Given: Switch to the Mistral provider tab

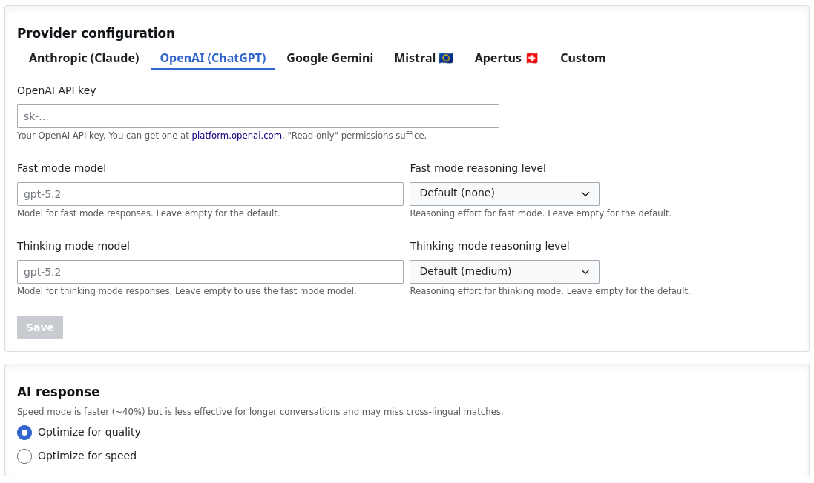Looking at the screenshot, I should click(x=424, y=58).
